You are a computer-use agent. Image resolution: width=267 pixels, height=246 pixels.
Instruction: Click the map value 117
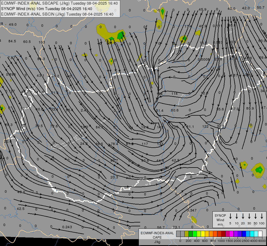(x=145, y=144)
